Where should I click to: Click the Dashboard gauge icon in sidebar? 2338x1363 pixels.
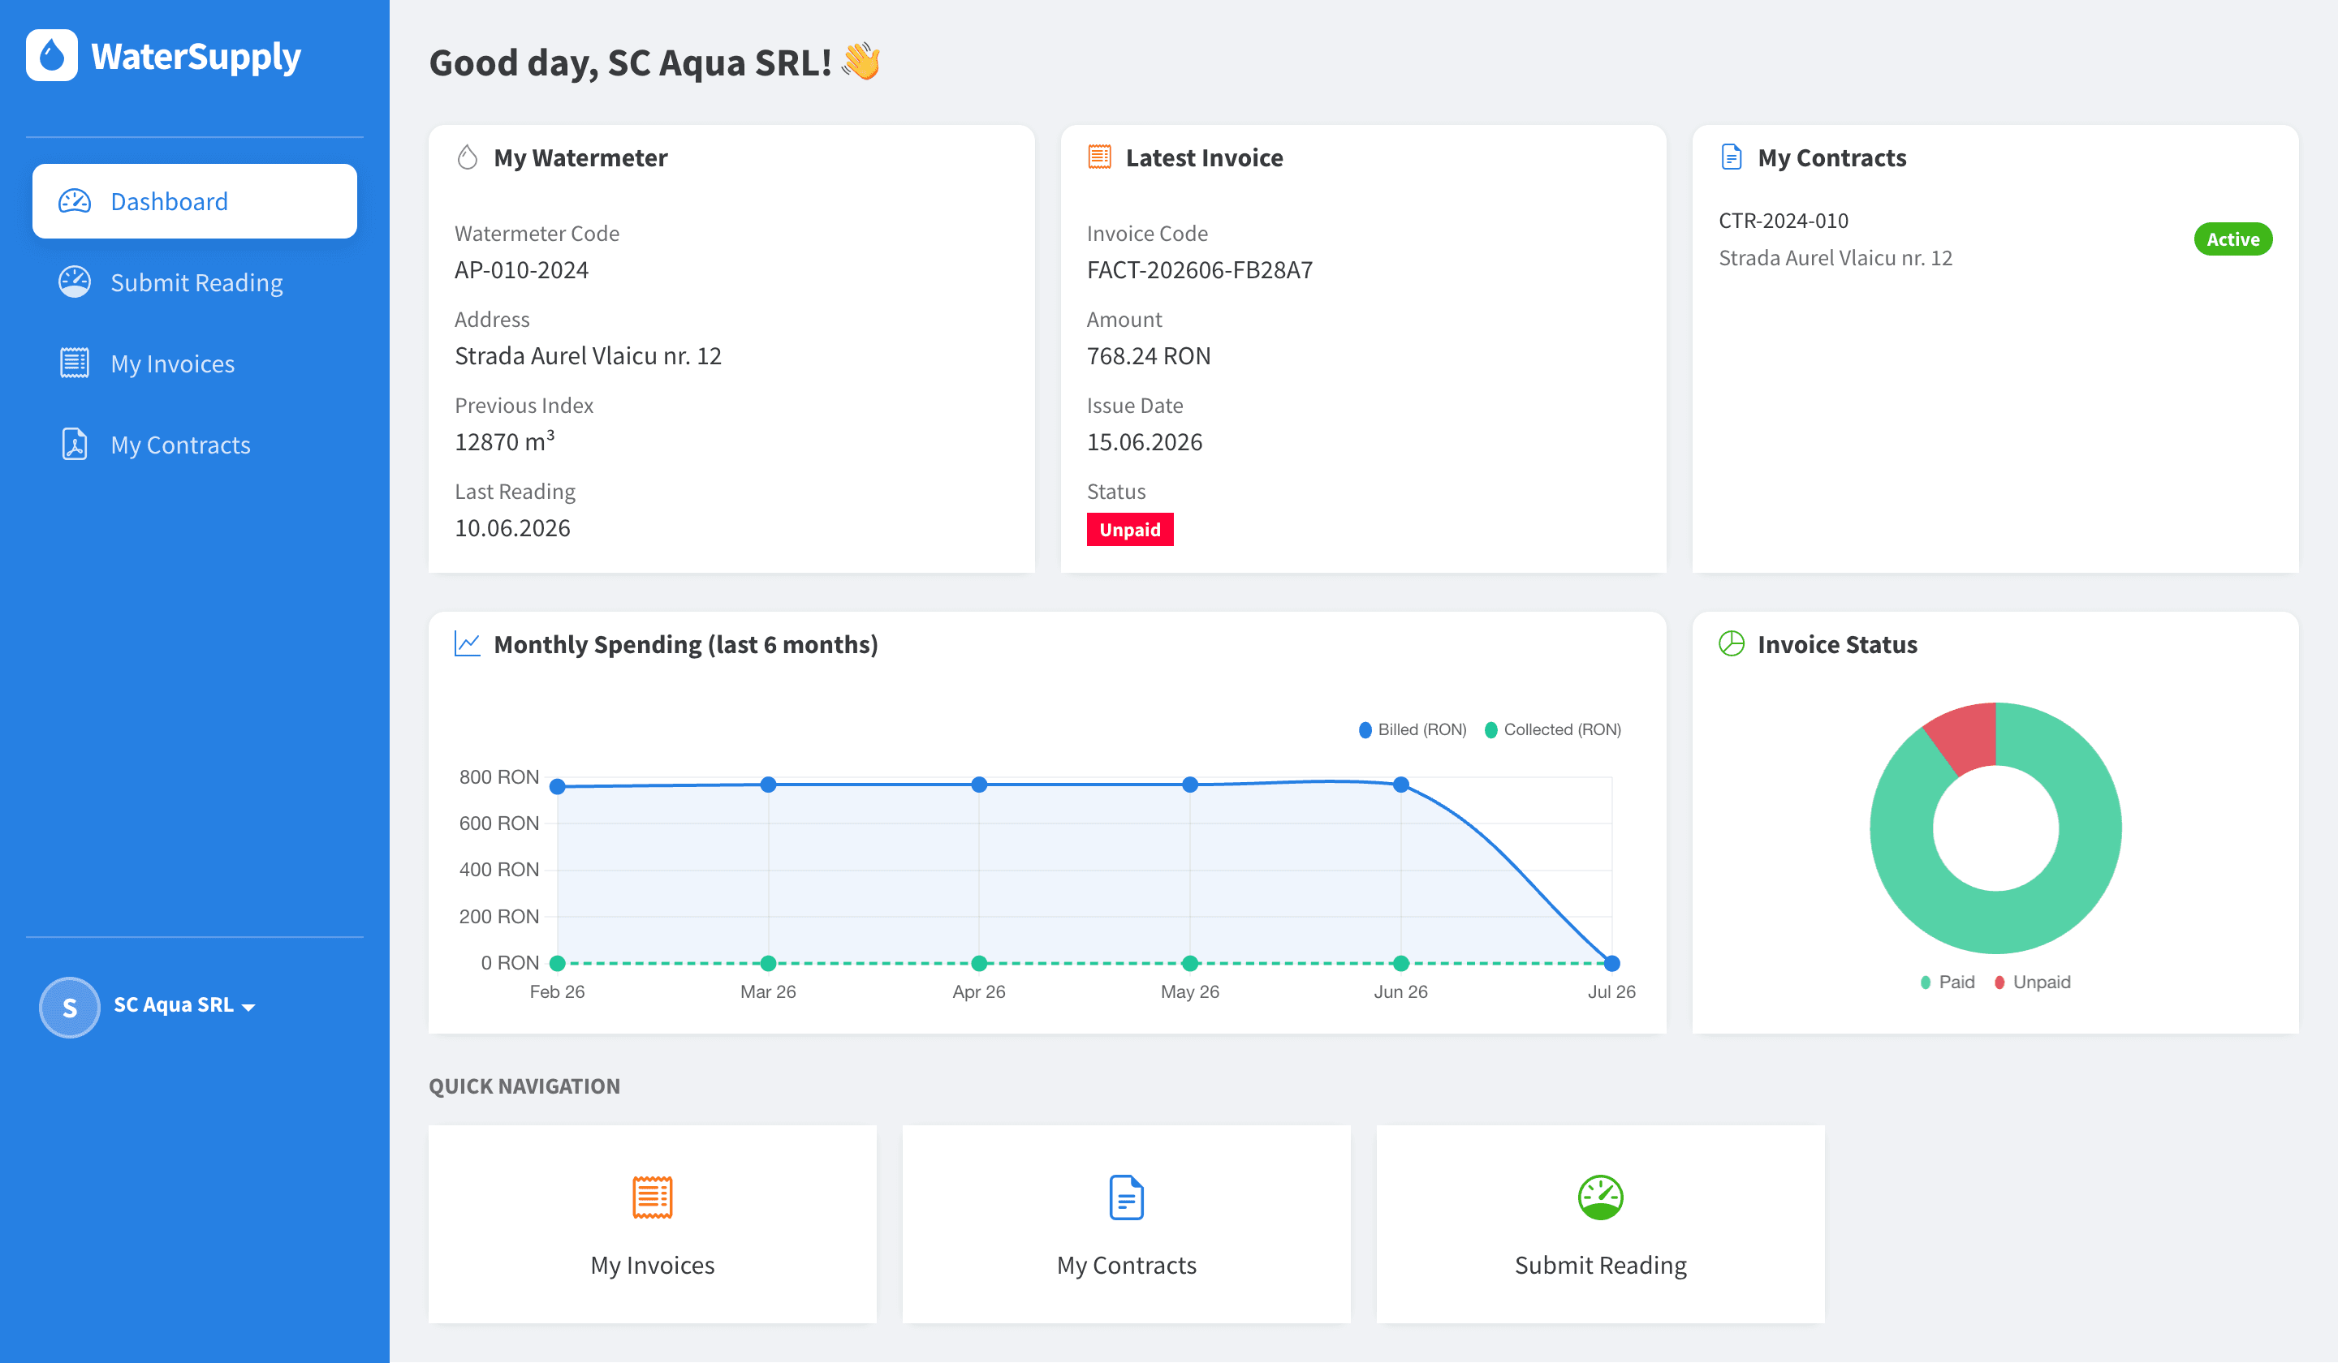tap(74, 201)
